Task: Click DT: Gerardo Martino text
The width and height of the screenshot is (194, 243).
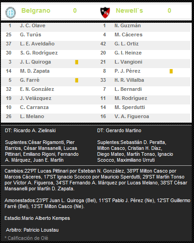Action: pyautogui.click(x=119, y=130)
